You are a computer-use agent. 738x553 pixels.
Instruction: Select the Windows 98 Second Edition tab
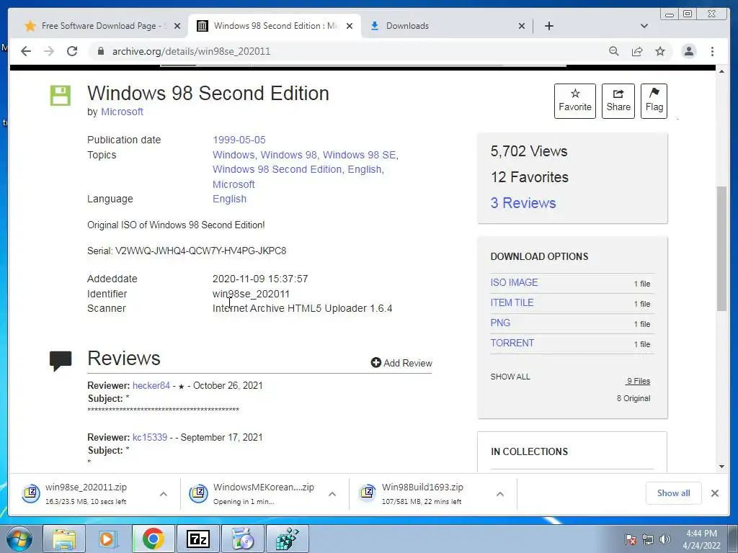[275, 26]
